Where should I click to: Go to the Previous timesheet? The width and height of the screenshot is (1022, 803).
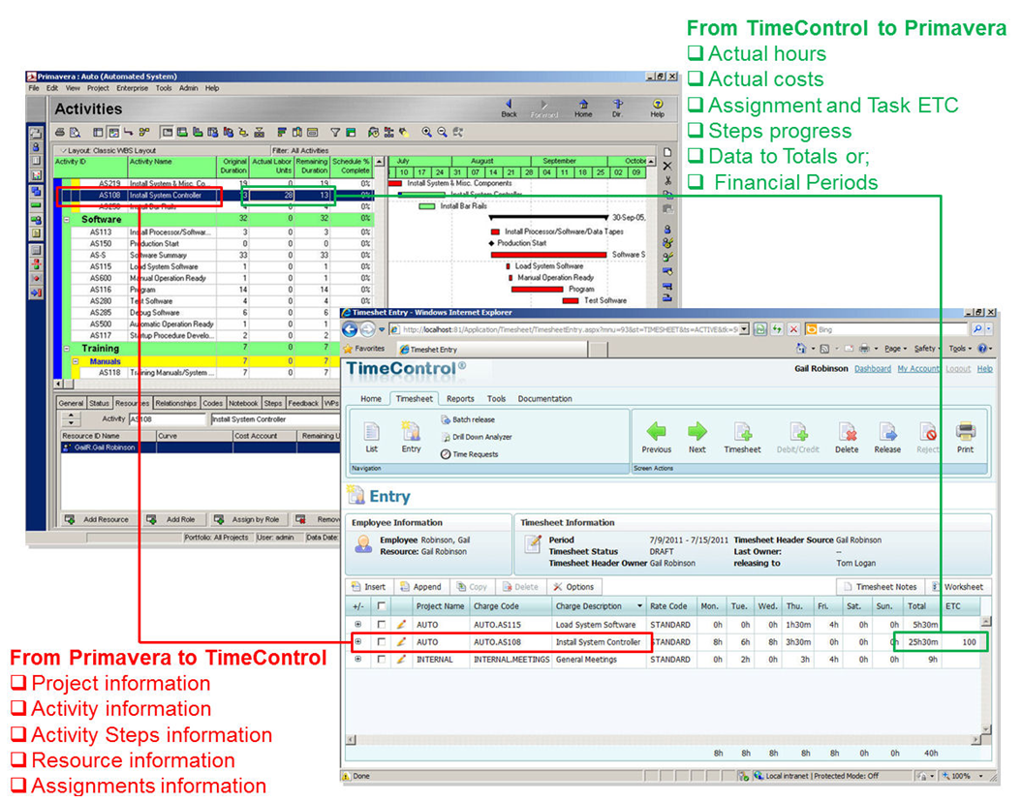tap(657, 438)
